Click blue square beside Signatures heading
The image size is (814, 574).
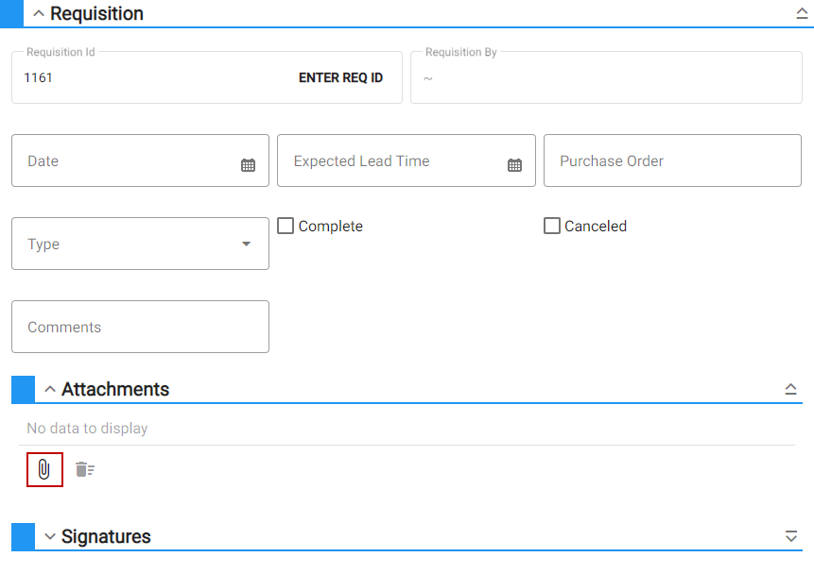point(24,536)
